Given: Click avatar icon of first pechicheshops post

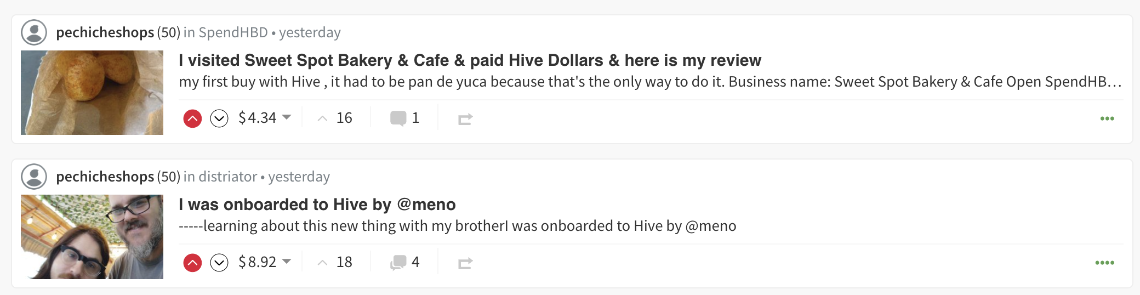Looking at the screenshot, I should pyautogui.click(x=34, y=32).
